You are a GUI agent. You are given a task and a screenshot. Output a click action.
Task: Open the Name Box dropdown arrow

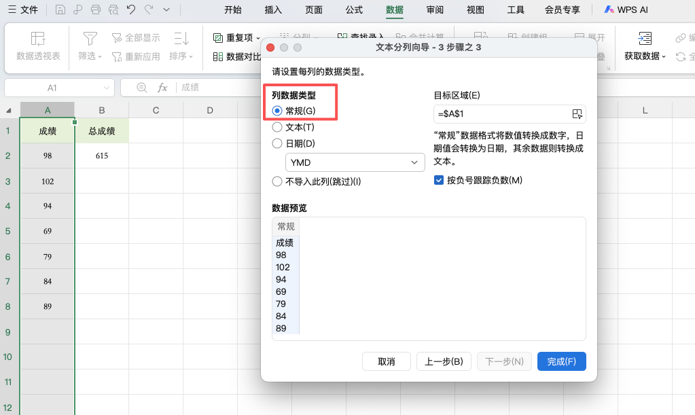point(107,88)
